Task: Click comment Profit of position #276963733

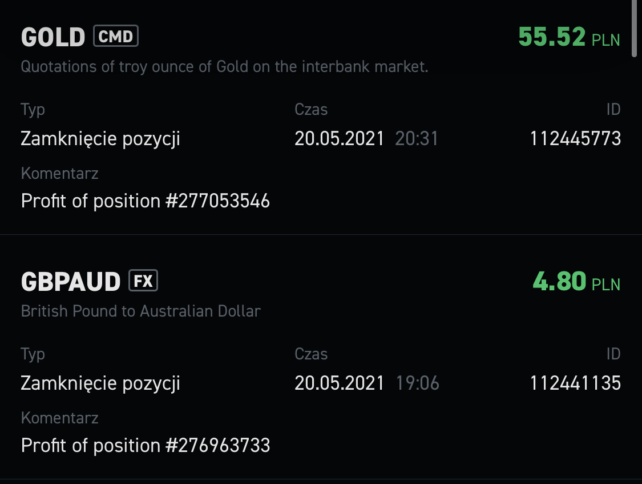Action: (x=146, y=446)
